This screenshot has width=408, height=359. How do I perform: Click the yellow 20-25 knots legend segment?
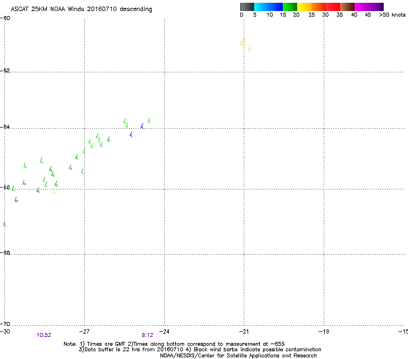click(x=304, y=7)
